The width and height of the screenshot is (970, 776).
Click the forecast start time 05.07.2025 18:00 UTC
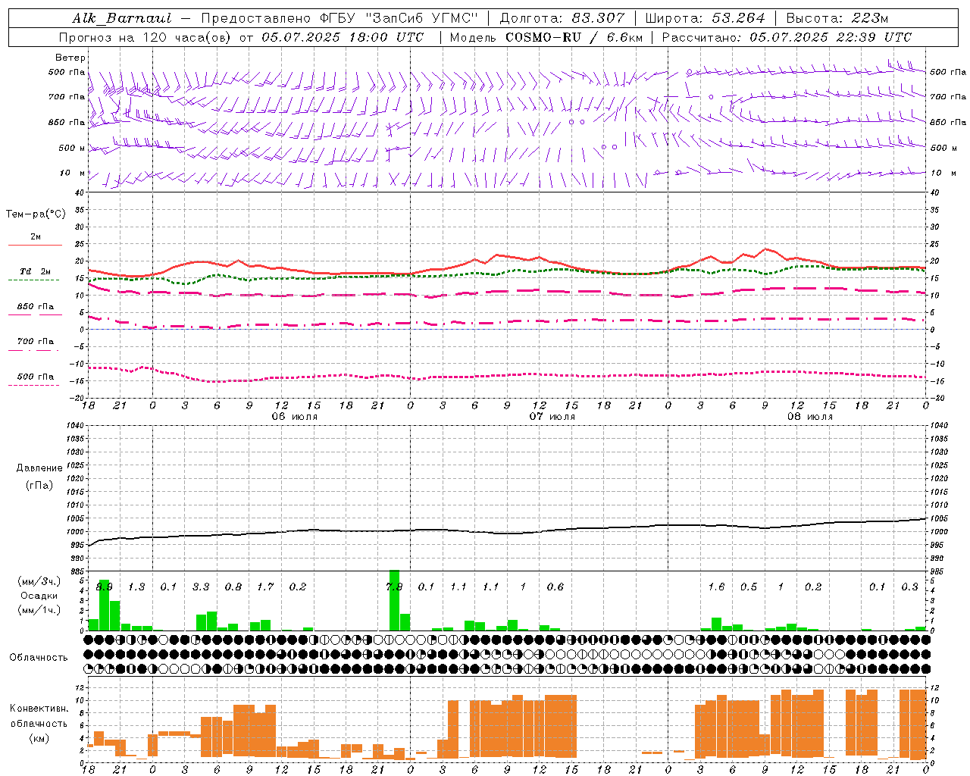tap(343, 37)
